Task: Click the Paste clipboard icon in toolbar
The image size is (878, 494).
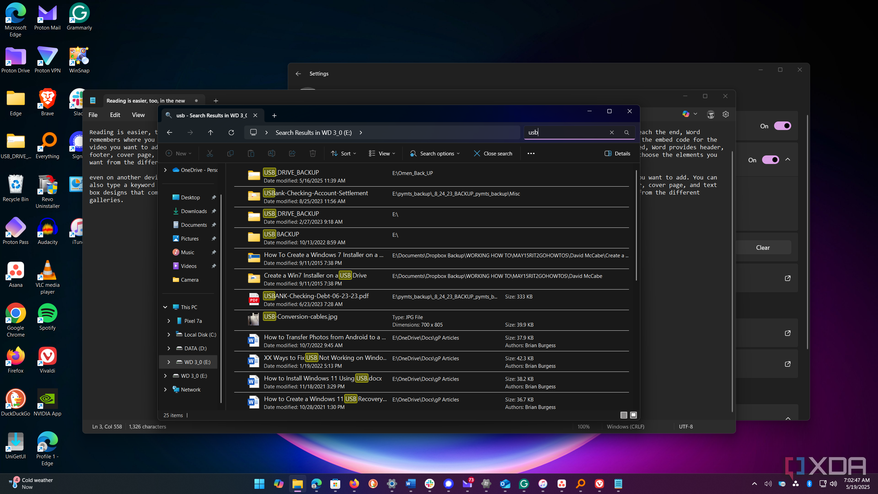Action: click(251, 153)
